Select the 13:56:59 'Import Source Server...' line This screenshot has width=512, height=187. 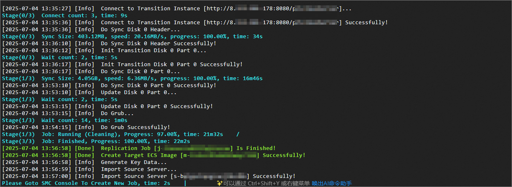point(90,169)
